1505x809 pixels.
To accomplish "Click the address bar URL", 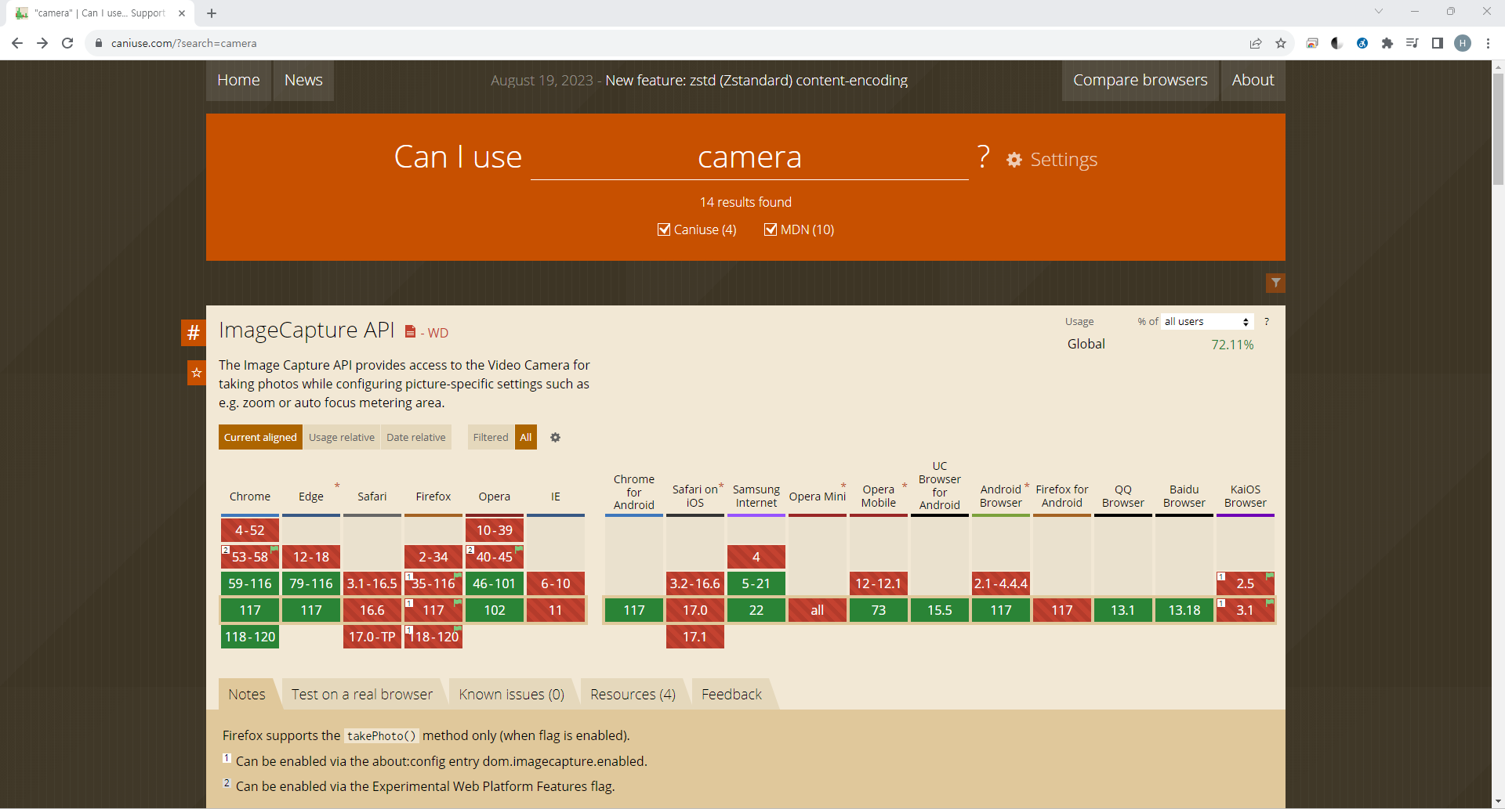I will coord(183,43).
